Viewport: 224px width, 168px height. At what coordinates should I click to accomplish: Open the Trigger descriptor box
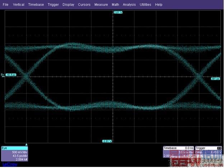click(x=209, y=152)
